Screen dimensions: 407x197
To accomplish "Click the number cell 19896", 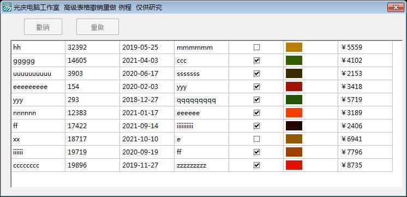I will pyautogui.click(x=92, y=165).
